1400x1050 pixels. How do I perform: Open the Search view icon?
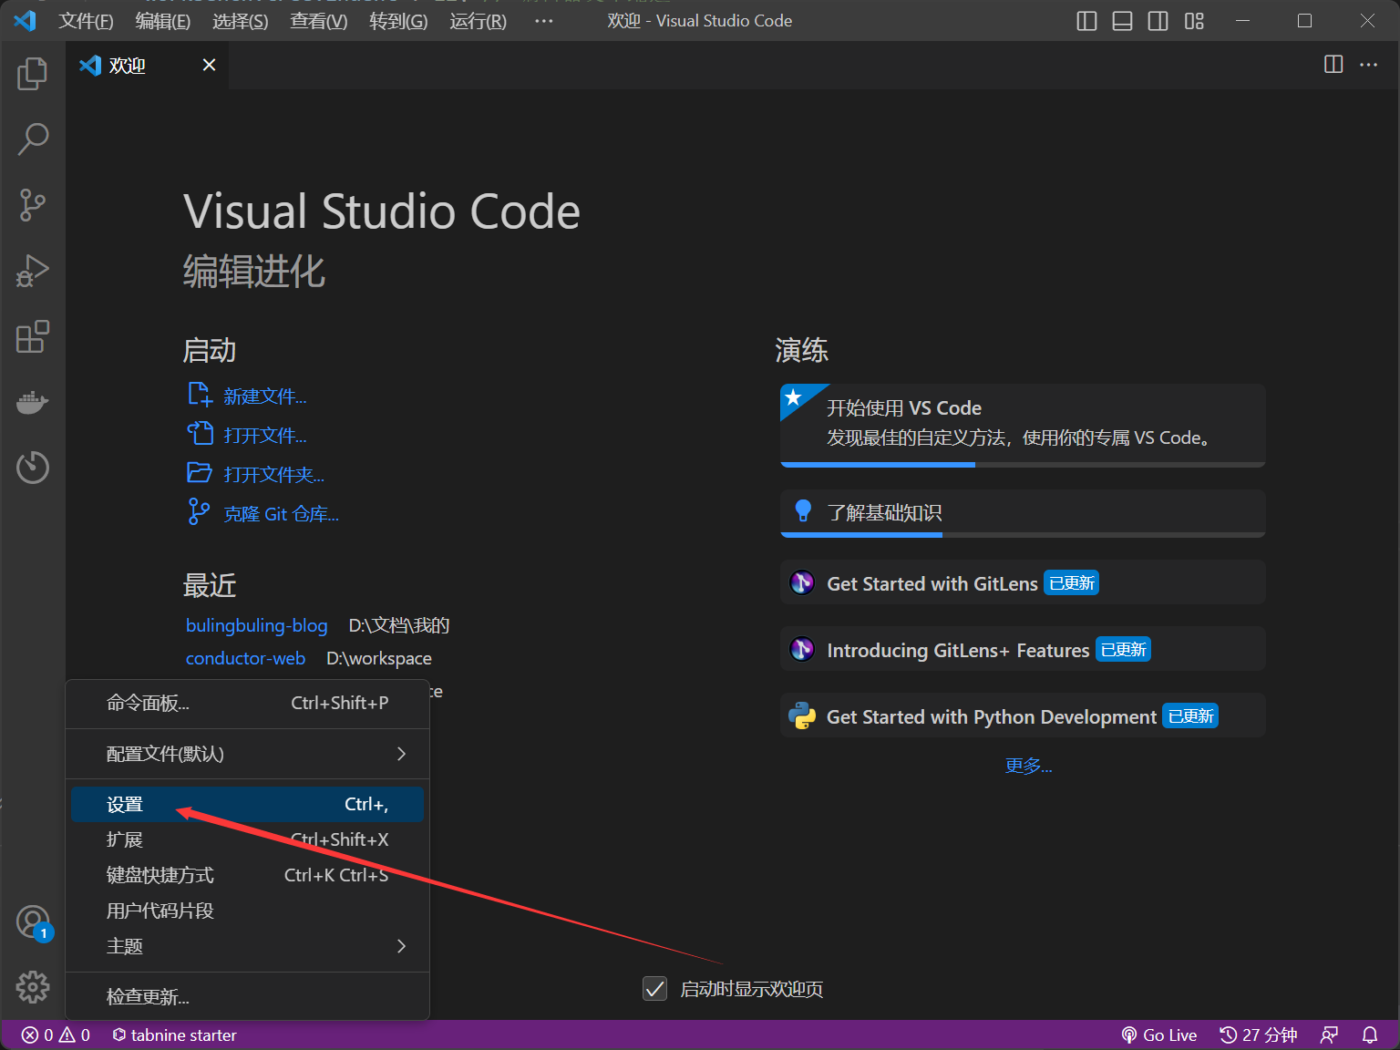click(33, 139)
